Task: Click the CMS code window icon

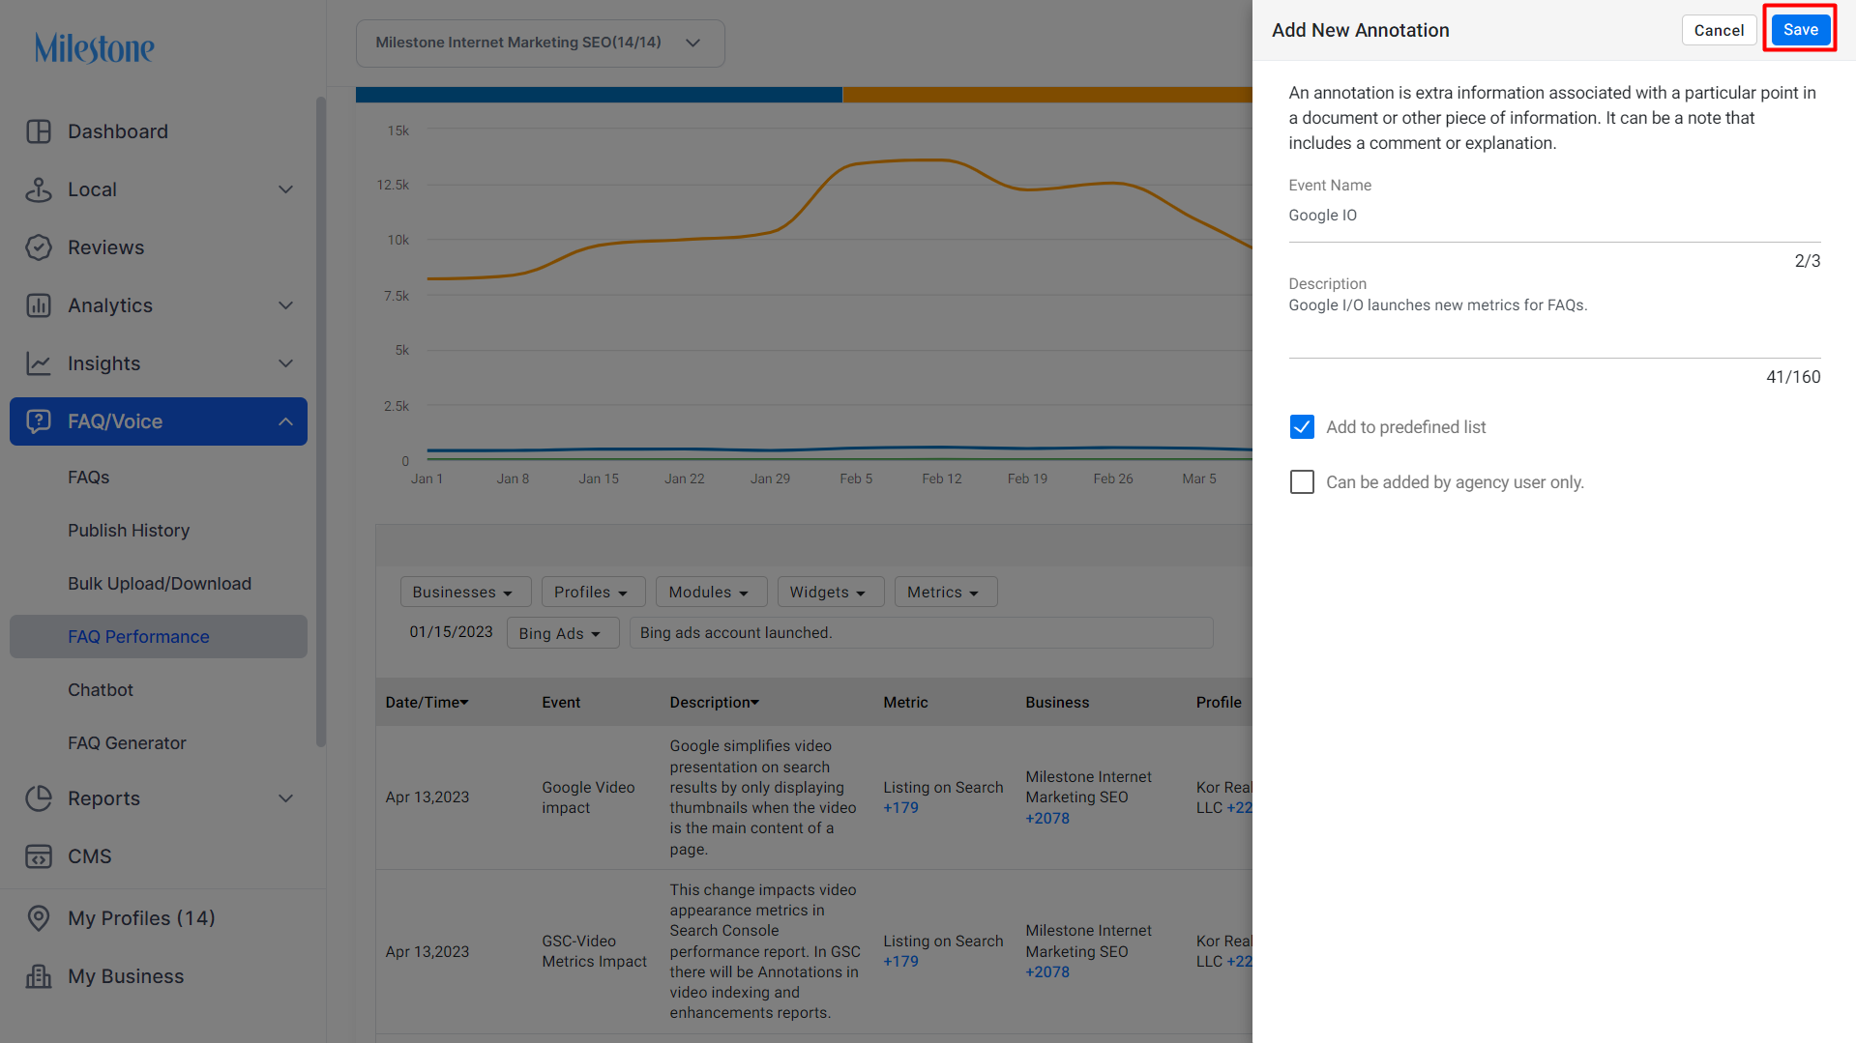Action: 39,856
